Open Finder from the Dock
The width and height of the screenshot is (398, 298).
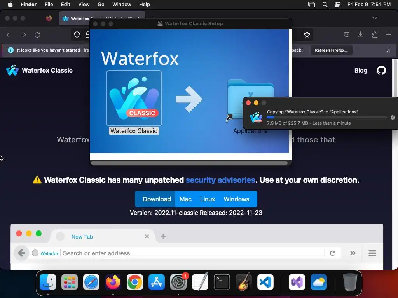pyautogui.click(x=48, y=282)
